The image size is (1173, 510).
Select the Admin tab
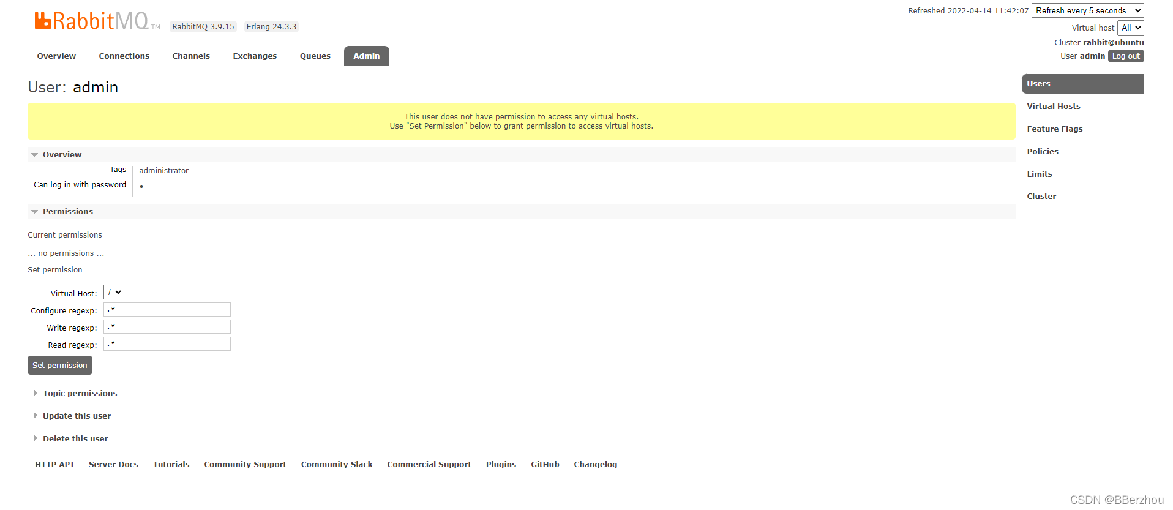click(367, 56)
